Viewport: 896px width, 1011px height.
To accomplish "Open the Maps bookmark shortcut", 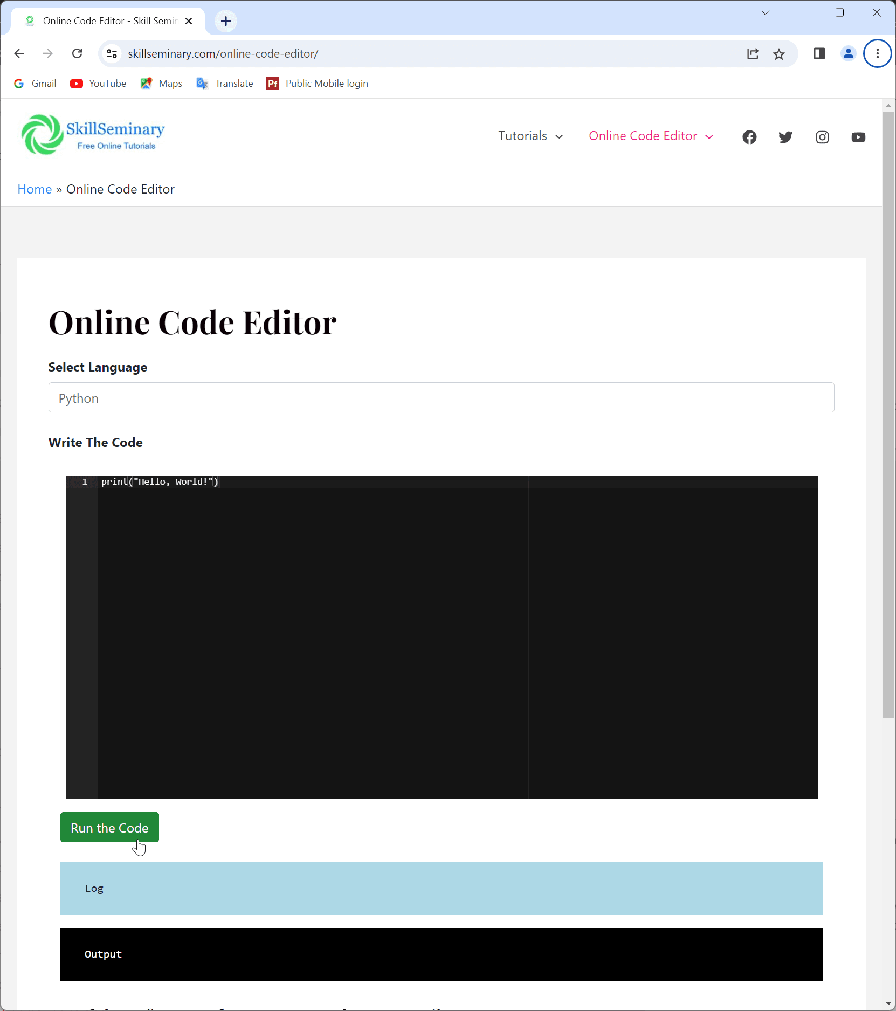I will point(161,83).
